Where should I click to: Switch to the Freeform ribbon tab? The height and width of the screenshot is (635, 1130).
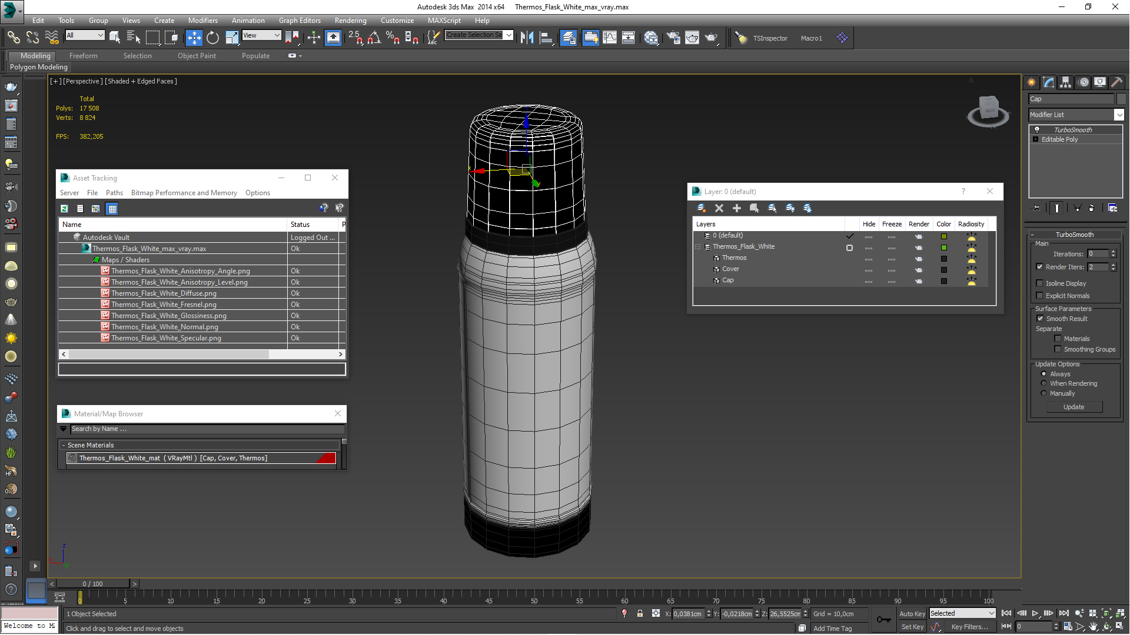84,56
